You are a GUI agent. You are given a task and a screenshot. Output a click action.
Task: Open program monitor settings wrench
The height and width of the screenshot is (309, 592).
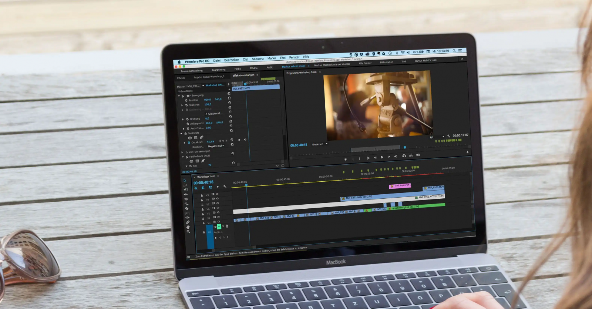(x=448, y=136)
